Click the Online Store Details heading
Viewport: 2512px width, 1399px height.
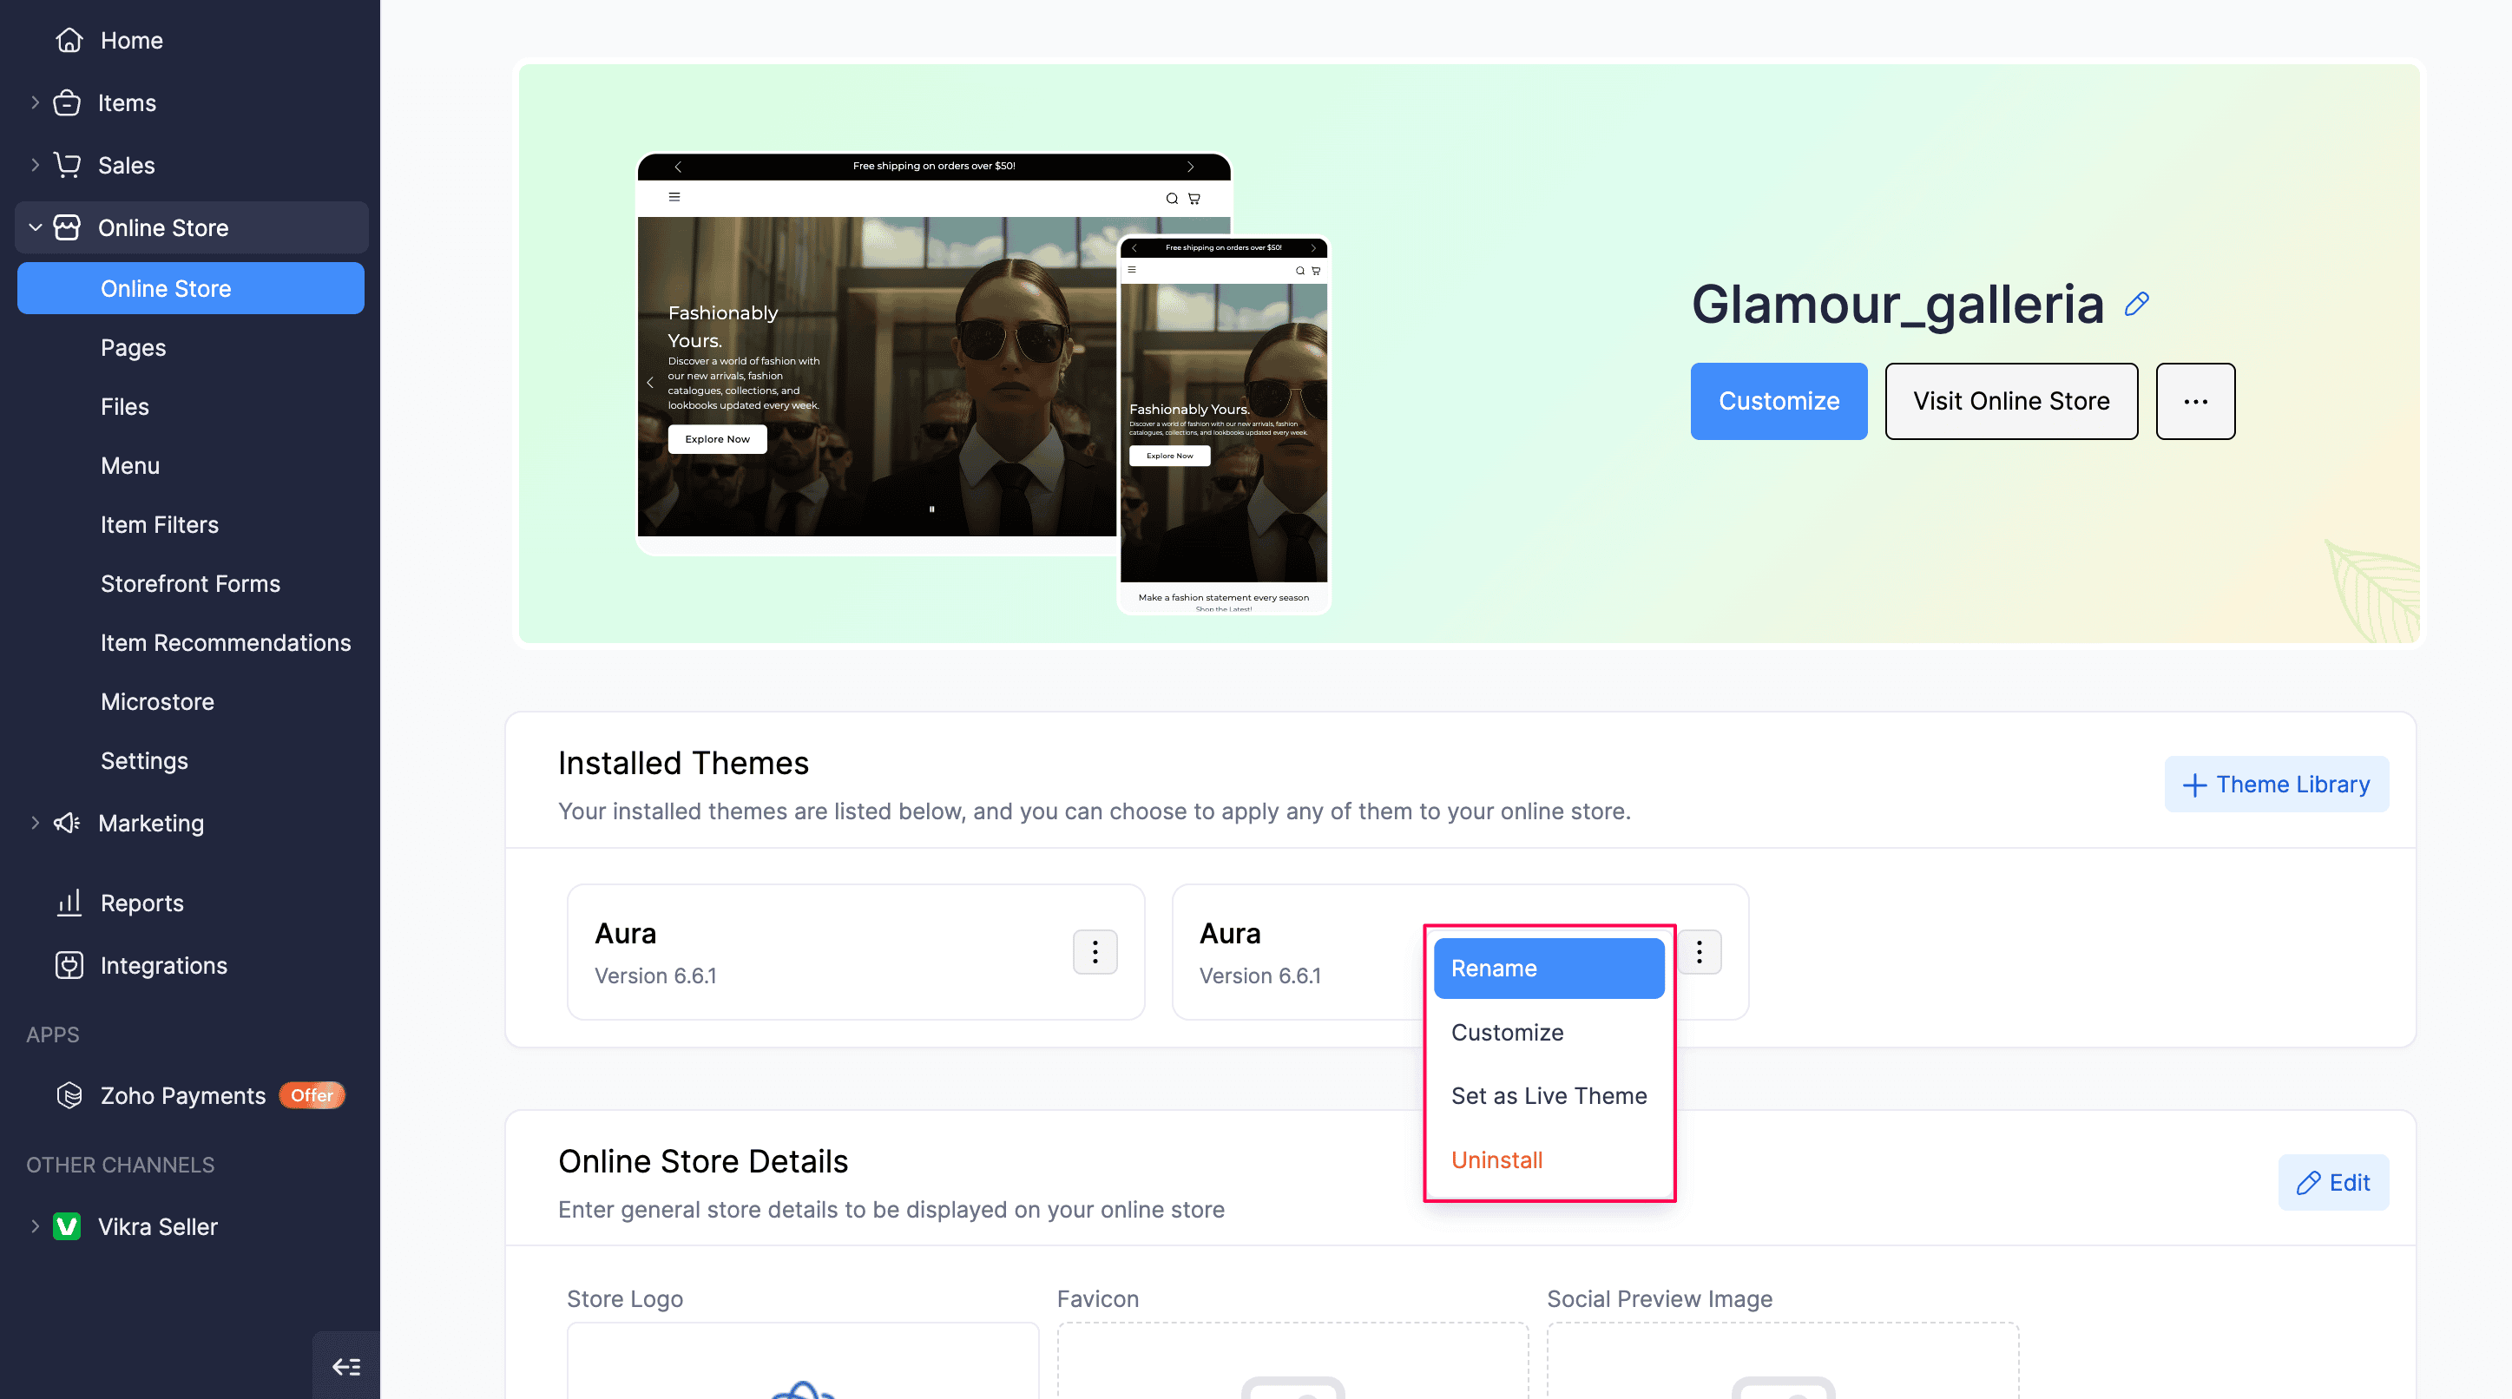[702, 1161]
